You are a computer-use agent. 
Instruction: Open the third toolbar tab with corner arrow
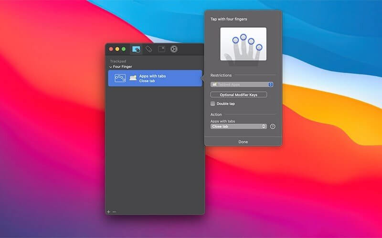[x=161, y=49]
